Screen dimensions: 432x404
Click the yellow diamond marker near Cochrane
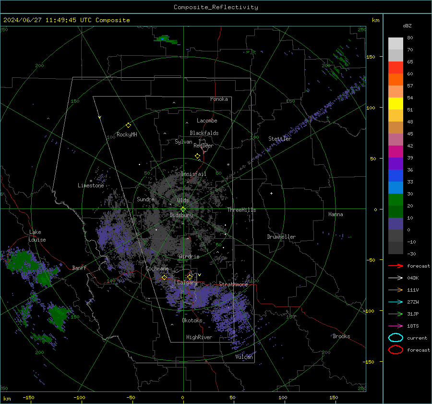[164, 277]
